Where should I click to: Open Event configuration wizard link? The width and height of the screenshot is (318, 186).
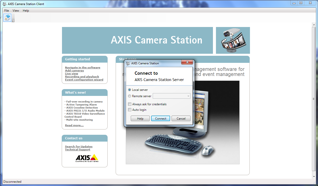pyautogui.click(x=84, y=80)
